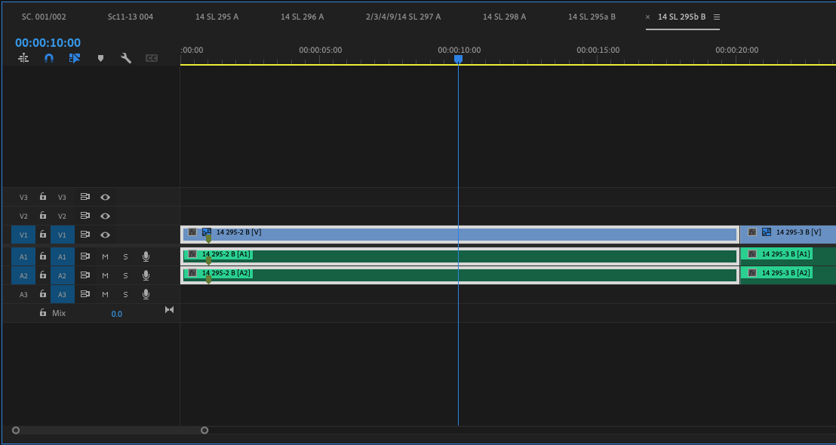Mute the A2 audio track
This screenshot has width=836, height=445.
(x=105, y=275)
